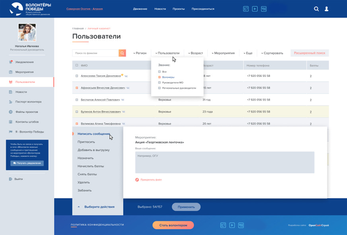The height and width of the screenshot is (235, 347).
Task: Click the Выйти logout item in sidebar
Action: click(x=18, y=179)
